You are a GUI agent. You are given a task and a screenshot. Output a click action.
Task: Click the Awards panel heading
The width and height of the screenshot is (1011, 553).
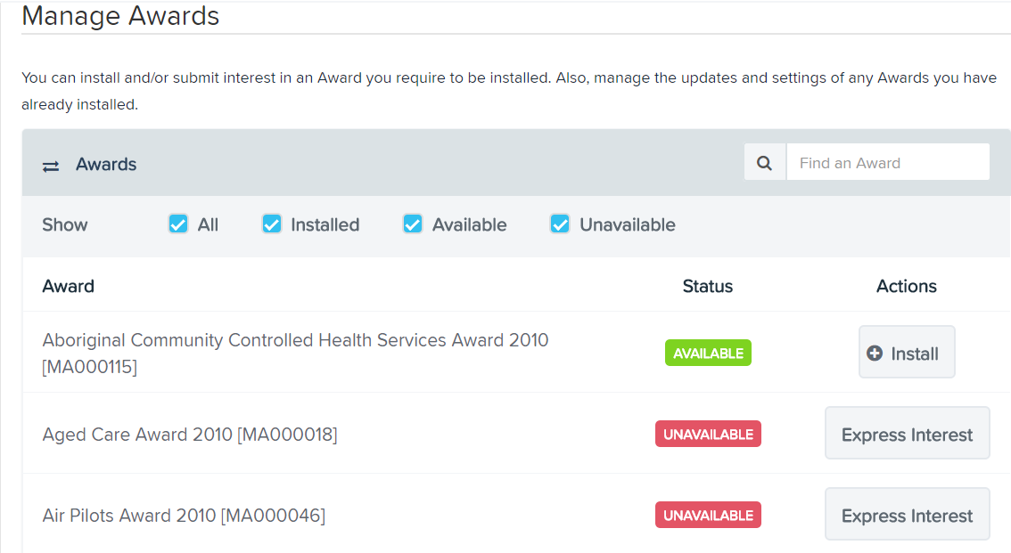(106, 164)
